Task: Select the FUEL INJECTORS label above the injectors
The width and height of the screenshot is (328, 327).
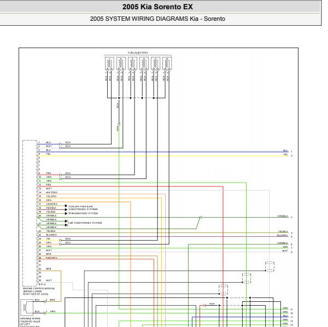Action: (x=138, y=52)
